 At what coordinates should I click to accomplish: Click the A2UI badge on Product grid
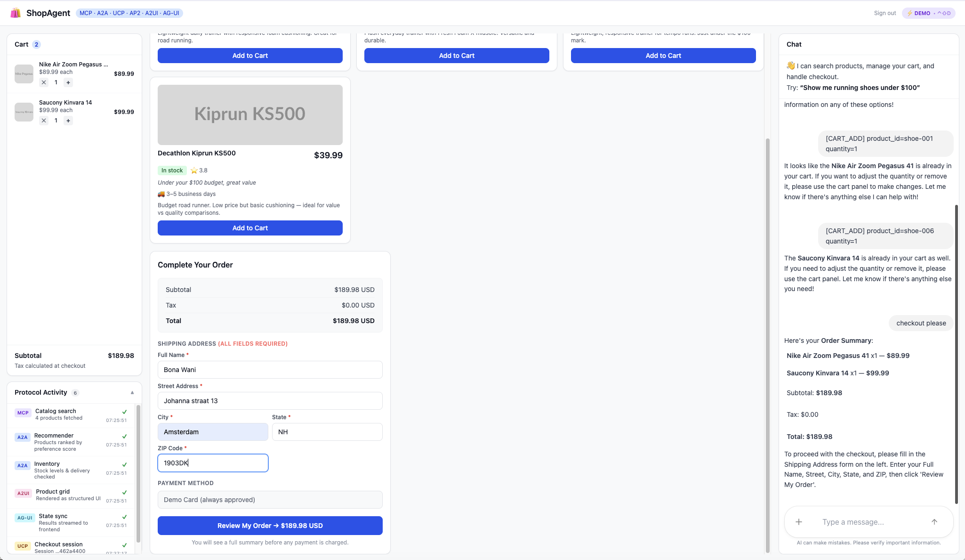[x=23, y=493]
